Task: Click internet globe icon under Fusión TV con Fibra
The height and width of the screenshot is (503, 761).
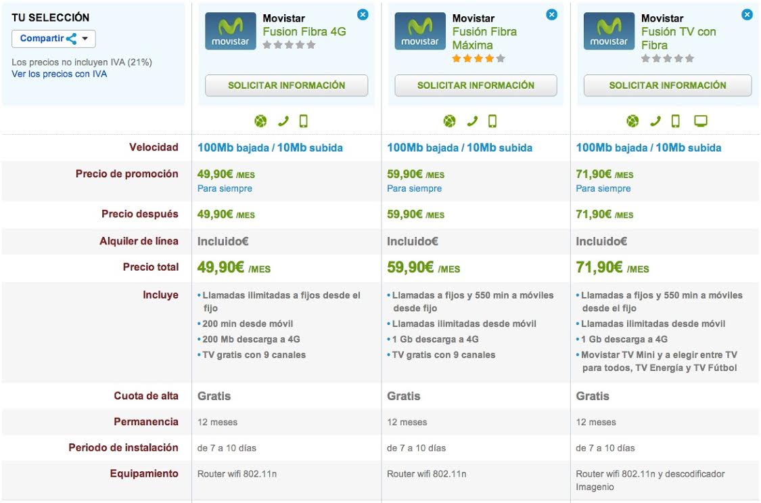Action: click(x=632, y=121)
